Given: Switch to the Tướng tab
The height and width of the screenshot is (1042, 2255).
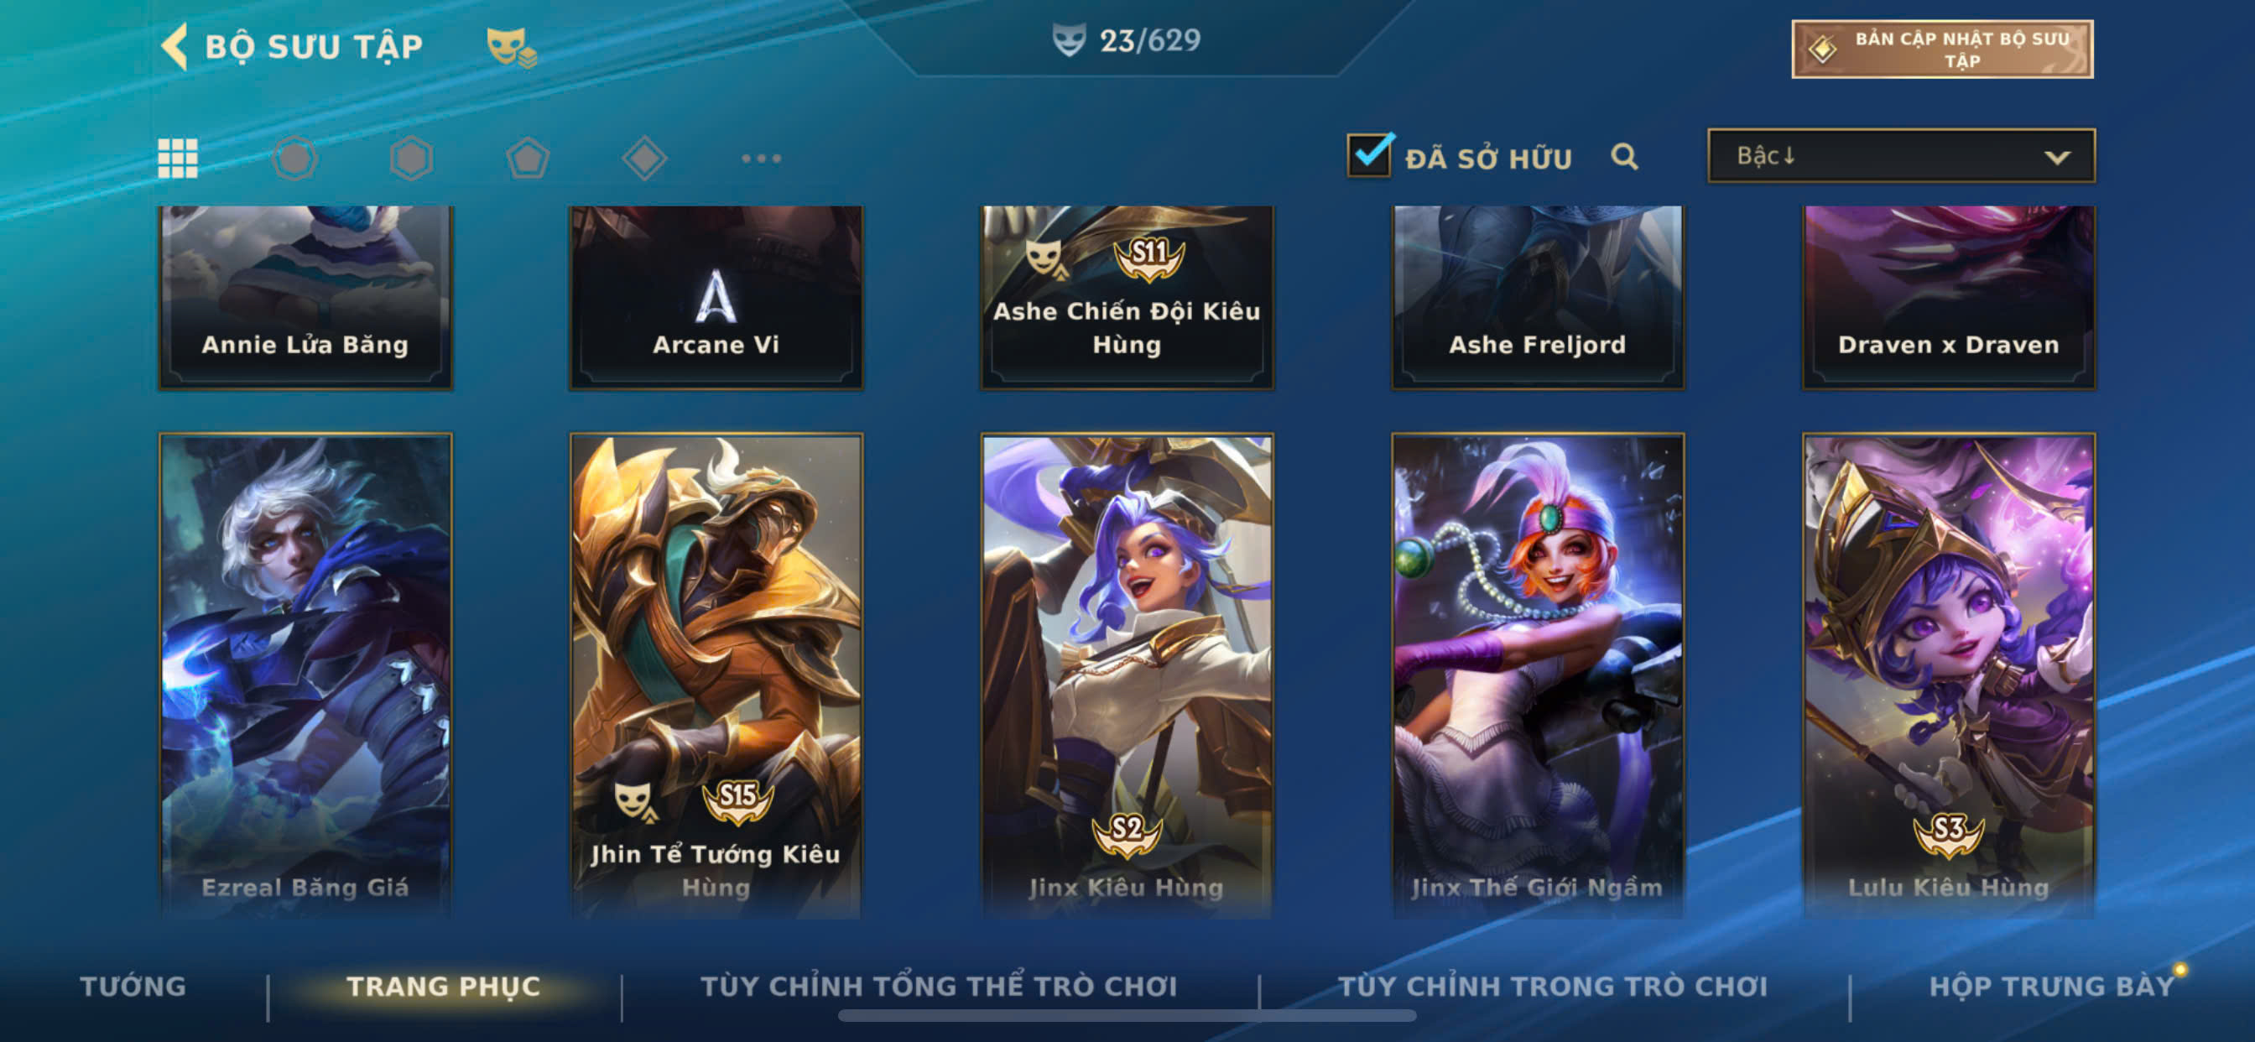Looking at the screenshot, I should pyautogui.click(x=133, y=986).
